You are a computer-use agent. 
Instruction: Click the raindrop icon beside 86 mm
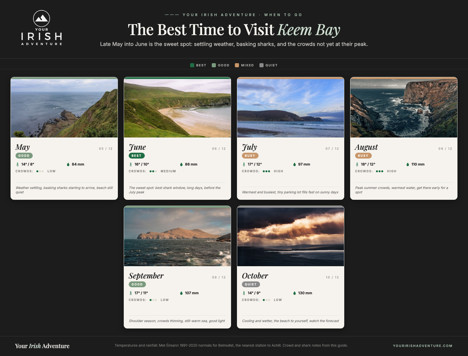pyautogui.click(x=181, y=164)
